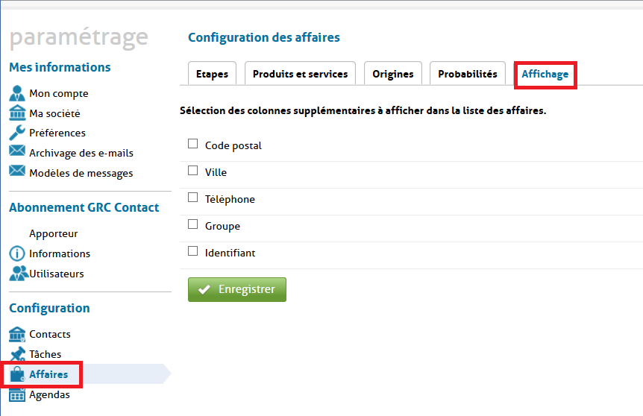The image size is (643, 416).
Task: Click the Mon compte person icon
Action: click(x=17, y=93)
